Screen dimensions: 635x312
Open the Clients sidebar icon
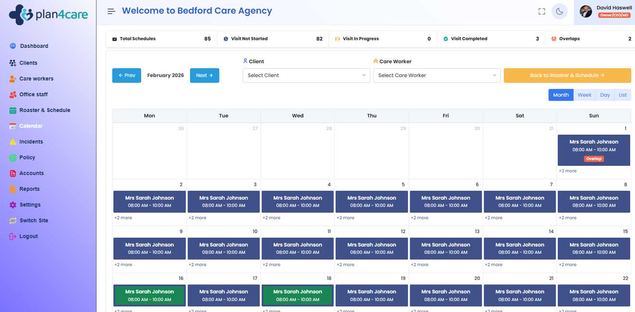[13, 63]
